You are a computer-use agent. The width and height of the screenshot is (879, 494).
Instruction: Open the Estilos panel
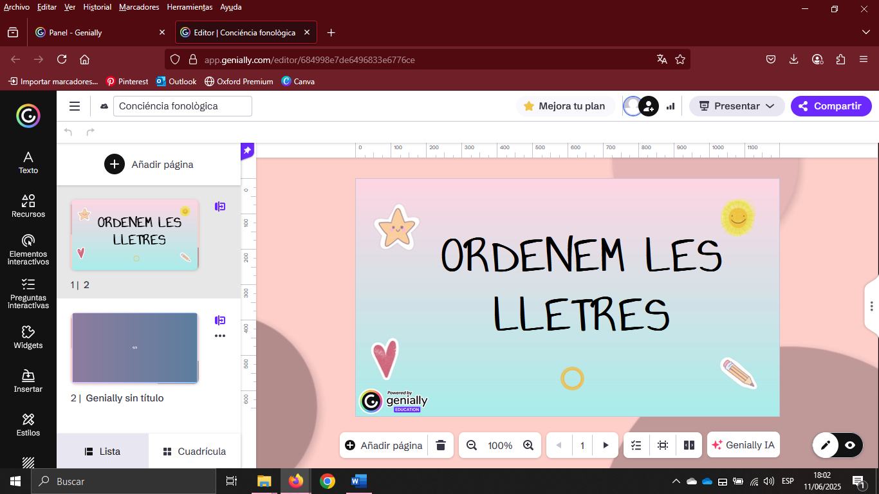click(x=28, y=425)
